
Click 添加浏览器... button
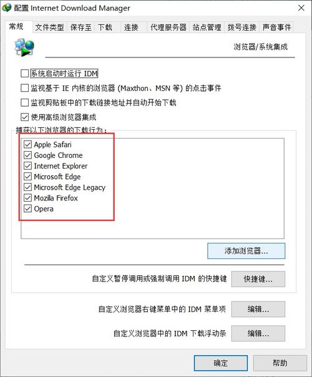point(246,251)
